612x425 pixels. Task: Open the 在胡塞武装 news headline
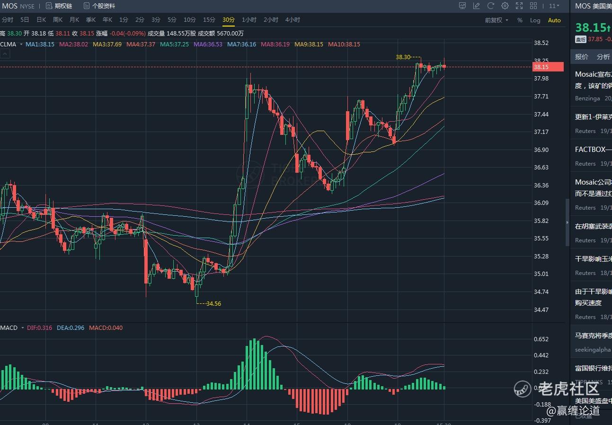tap(594, 226)
